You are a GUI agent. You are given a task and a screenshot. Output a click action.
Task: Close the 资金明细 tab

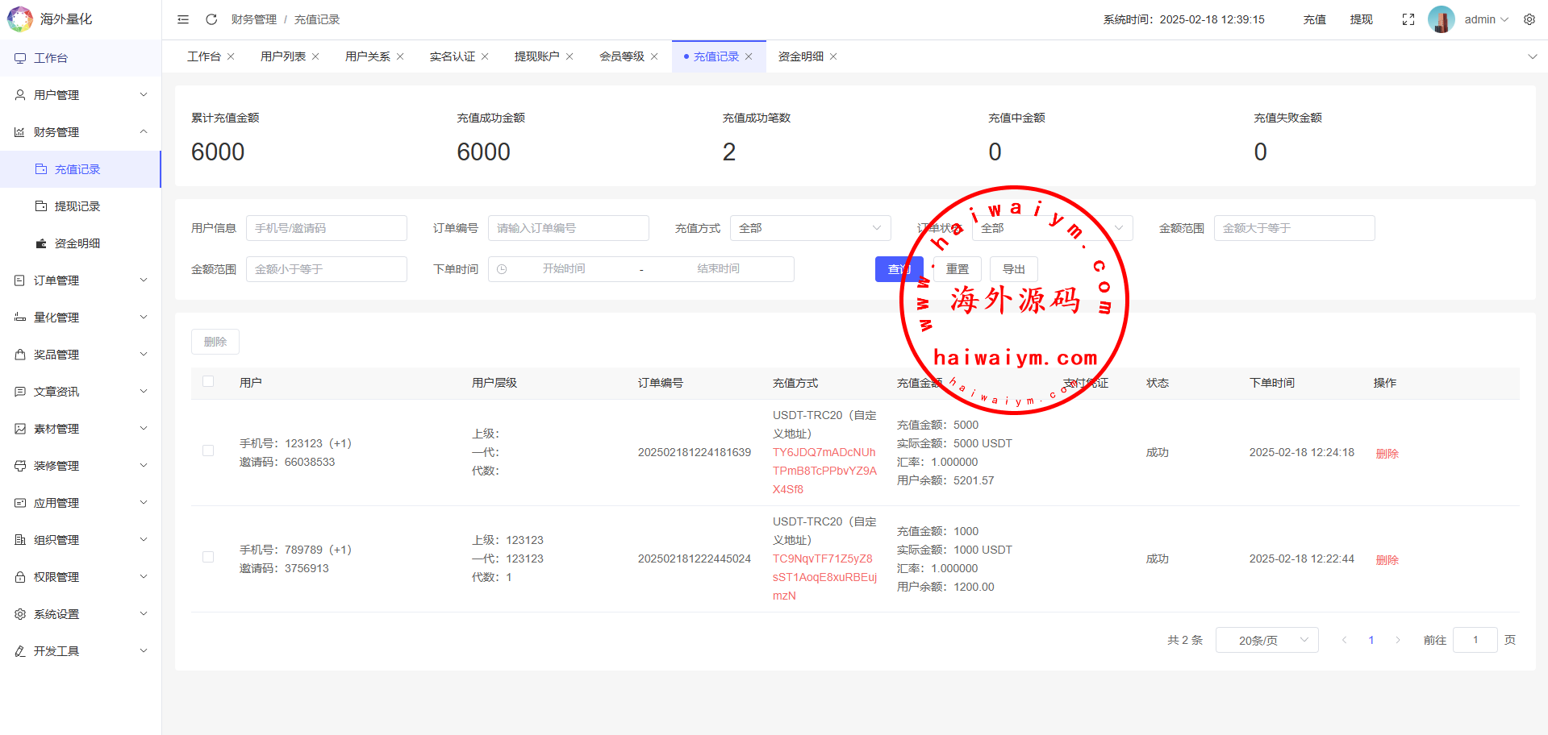coord(833,56)
